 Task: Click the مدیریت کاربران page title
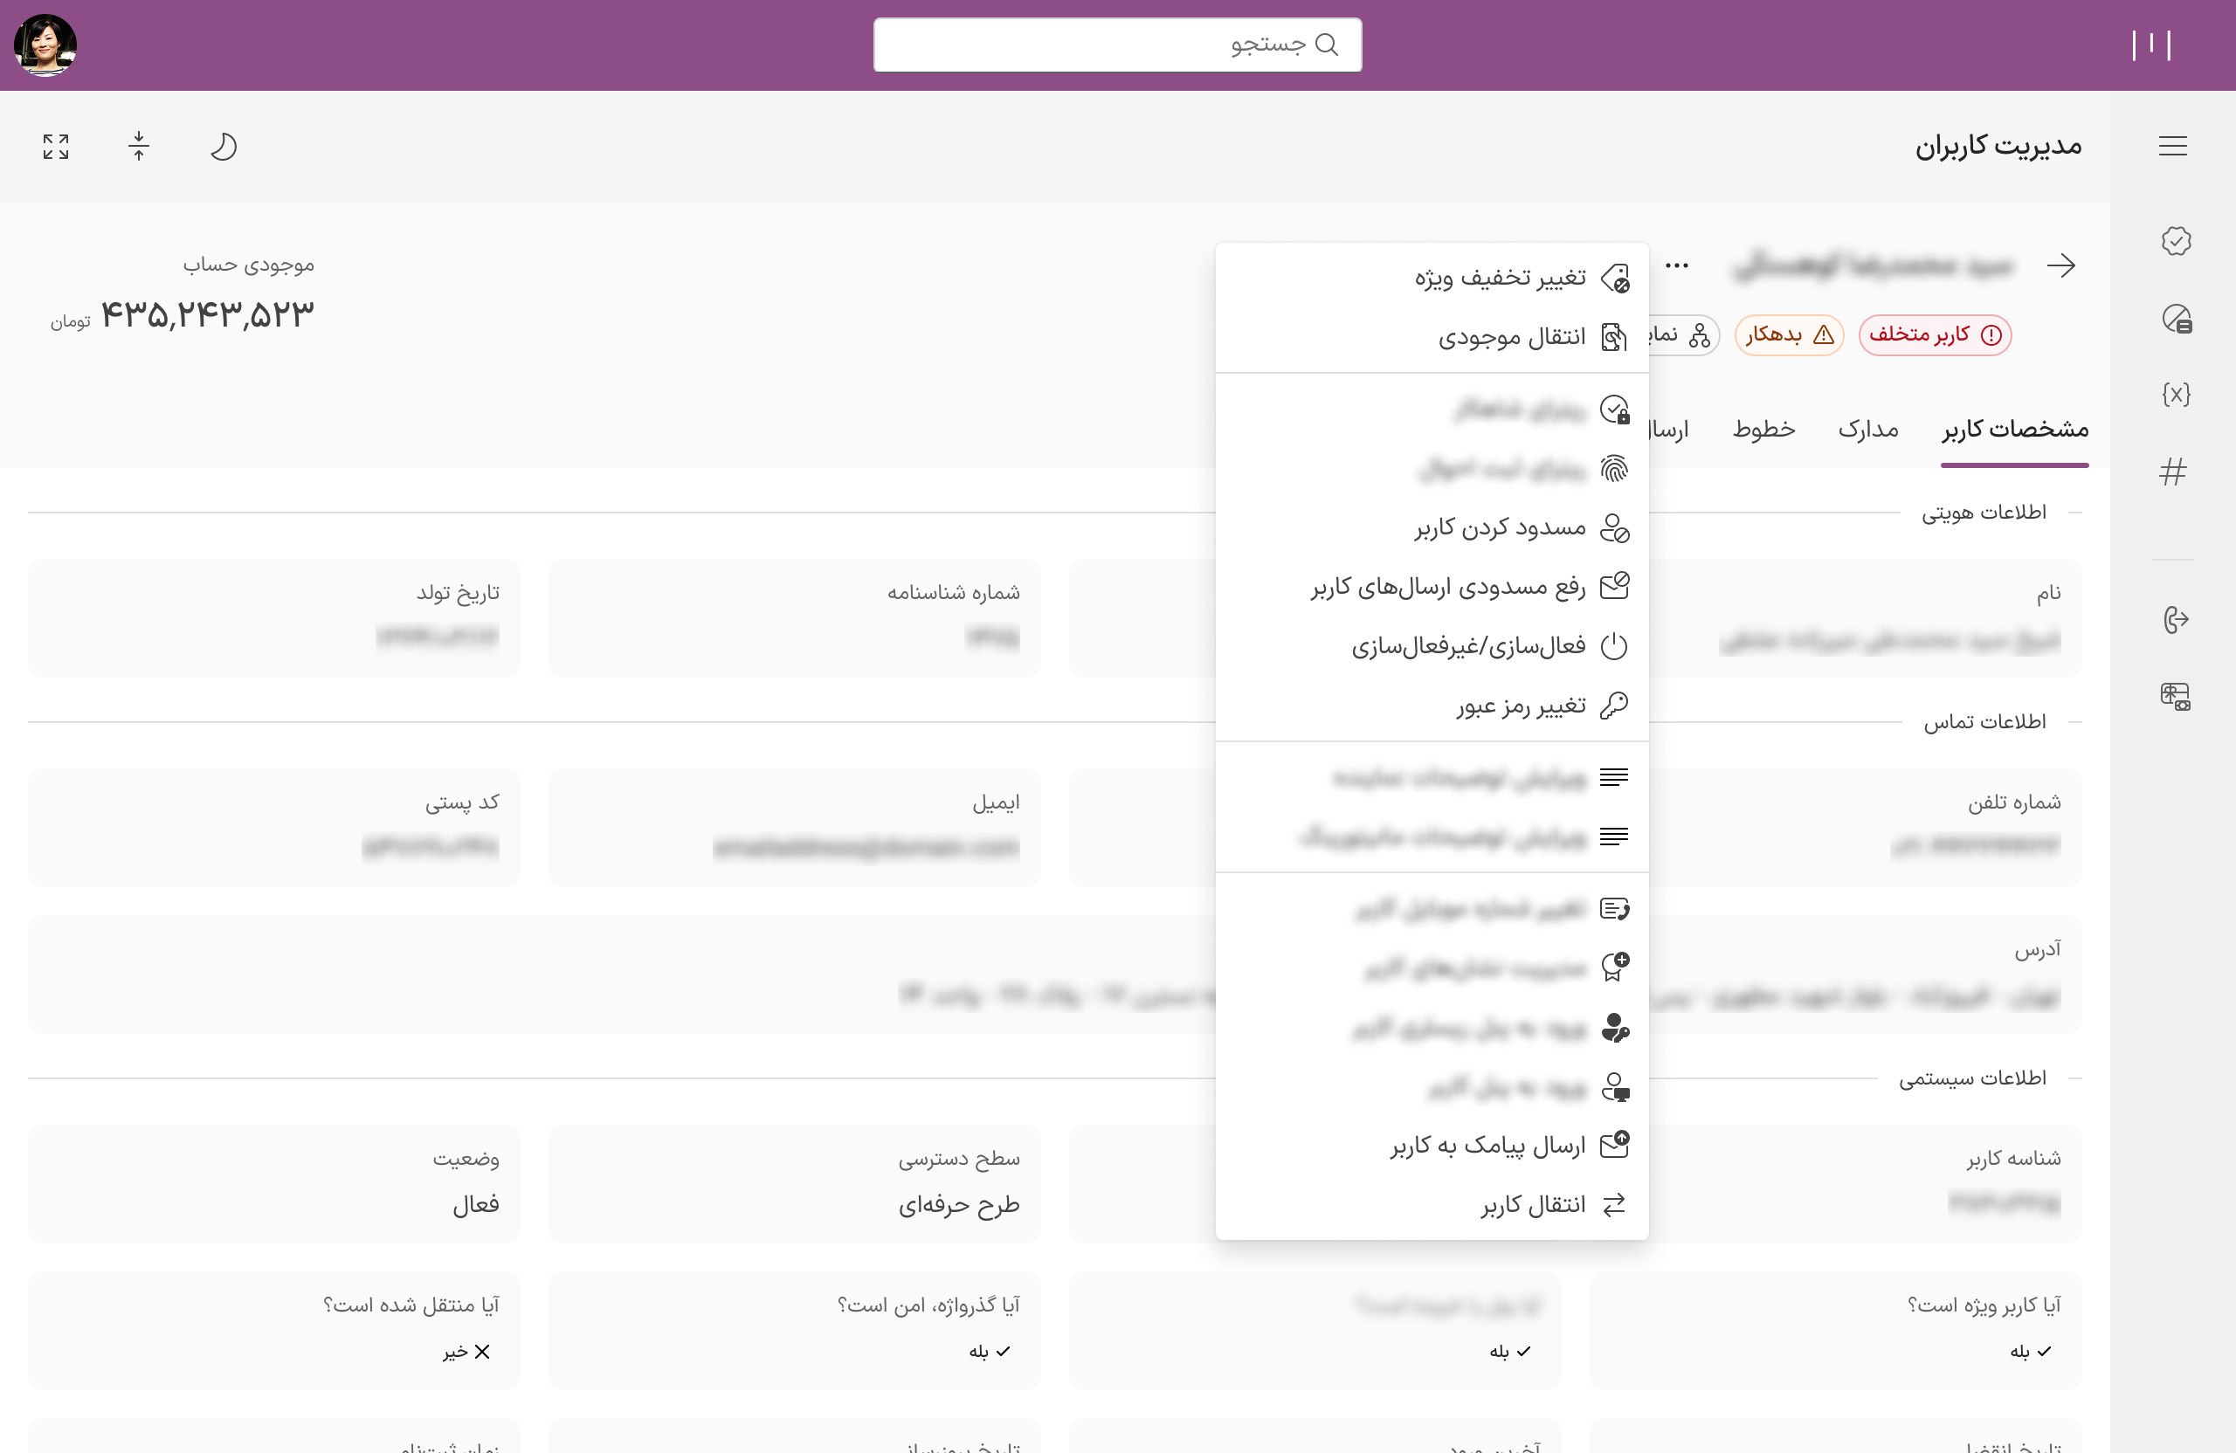coord(1998,147)
